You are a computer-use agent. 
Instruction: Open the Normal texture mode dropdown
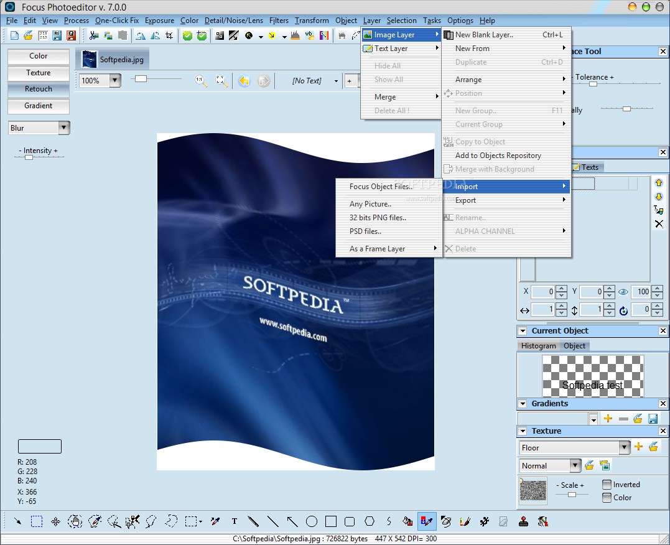575,465
